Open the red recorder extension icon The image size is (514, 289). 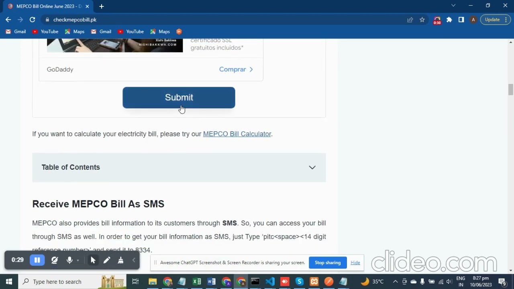click(437, 20)
